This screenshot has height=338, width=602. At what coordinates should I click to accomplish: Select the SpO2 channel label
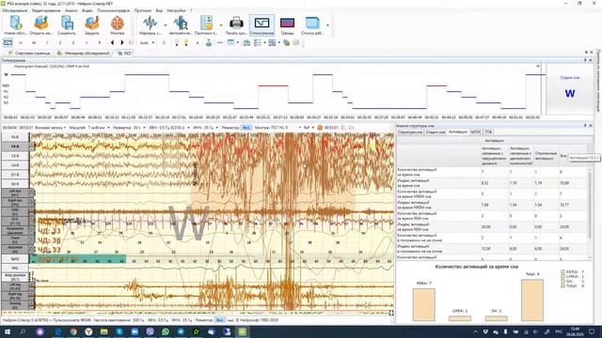[15, 259]
